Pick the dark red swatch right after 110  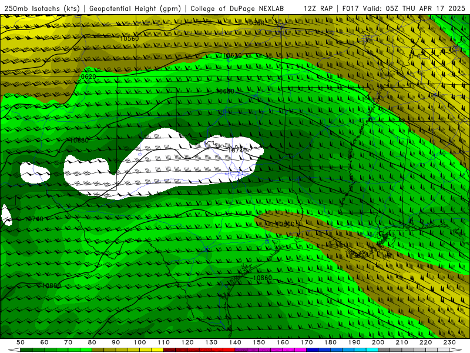pos(170,350)
